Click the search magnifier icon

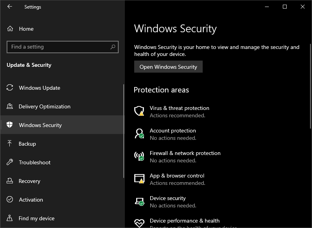113,47
